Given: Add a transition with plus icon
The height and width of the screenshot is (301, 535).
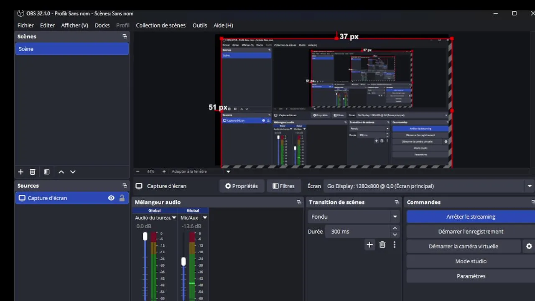Looking at the screenshot, I should (x=369, y=245).
